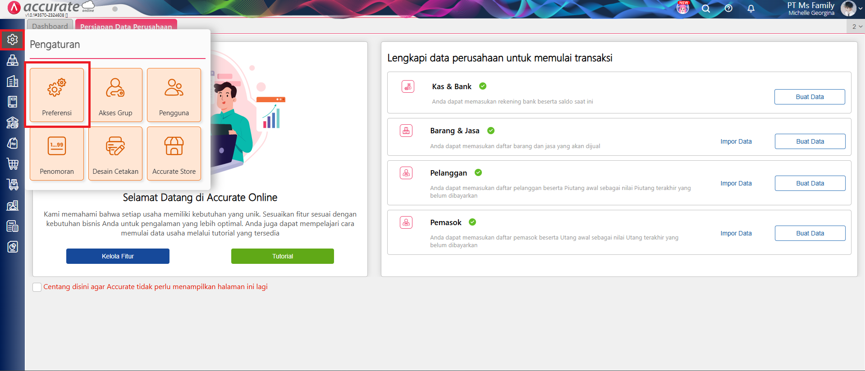
Task: Open the TAX module in sidebar
Action: point(13,226)
